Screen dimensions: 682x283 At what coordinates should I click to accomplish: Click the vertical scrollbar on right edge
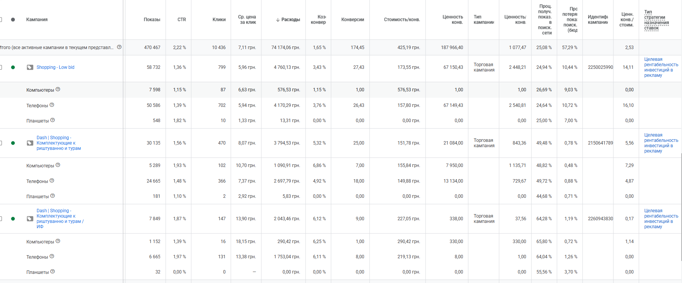point(681,205)
